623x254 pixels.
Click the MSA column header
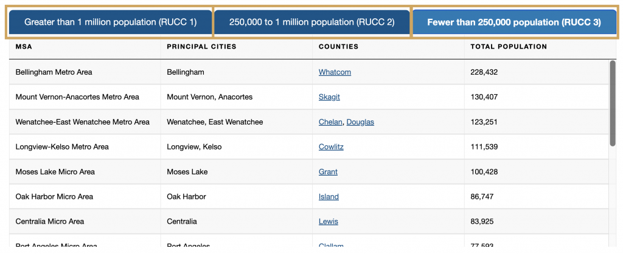(x=85, y=47)
